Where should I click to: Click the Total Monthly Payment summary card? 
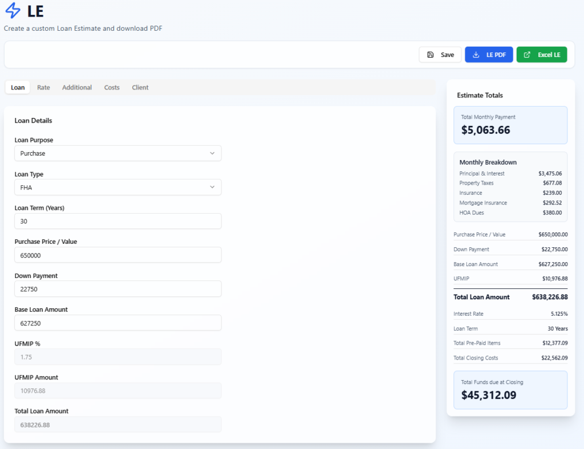510,125
